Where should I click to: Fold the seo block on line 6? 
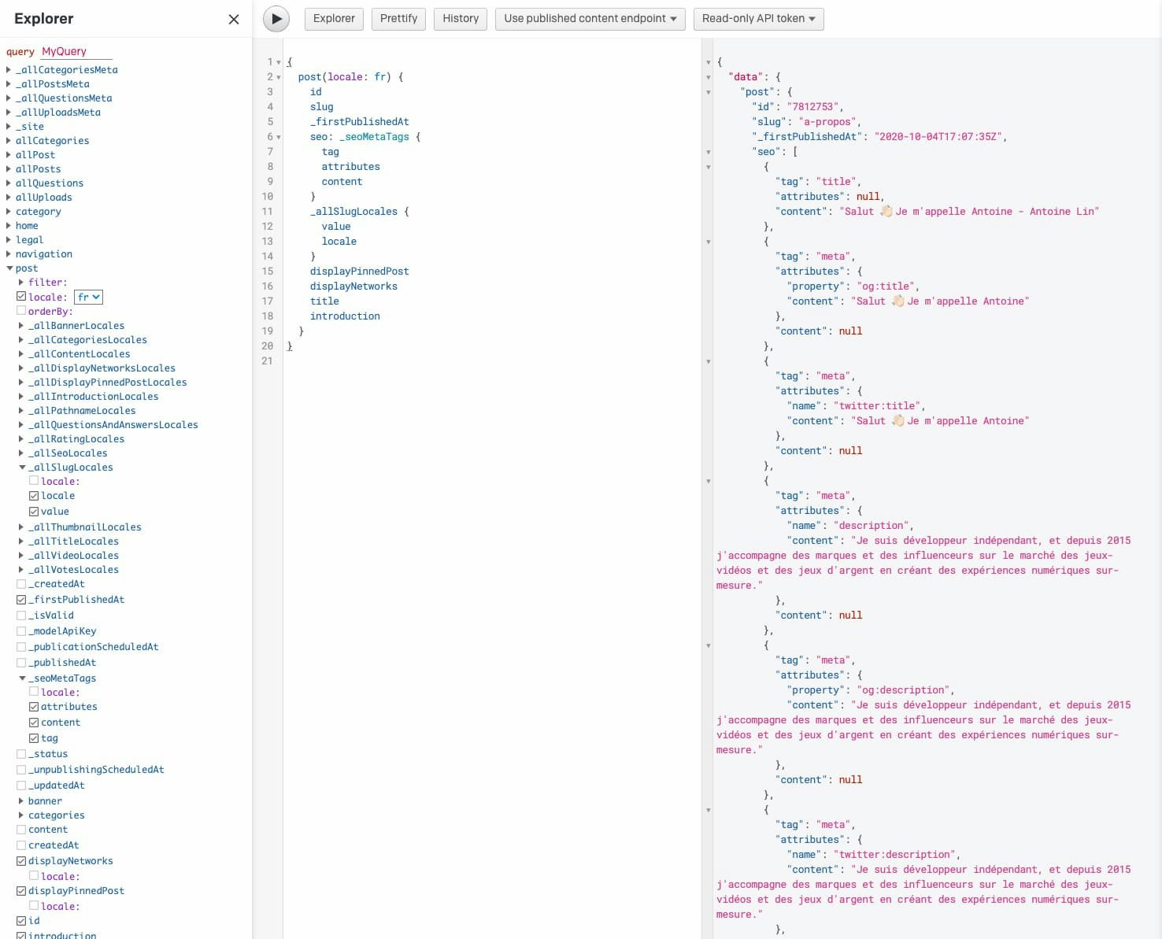click(x=279, y=137)
